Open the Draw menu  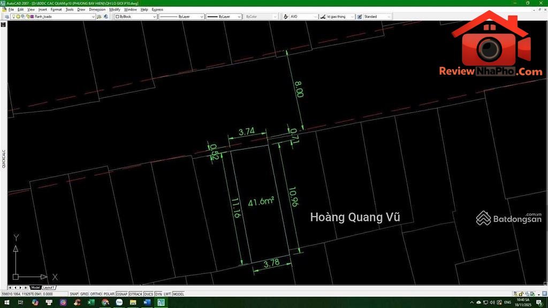[x=81, y=10]
